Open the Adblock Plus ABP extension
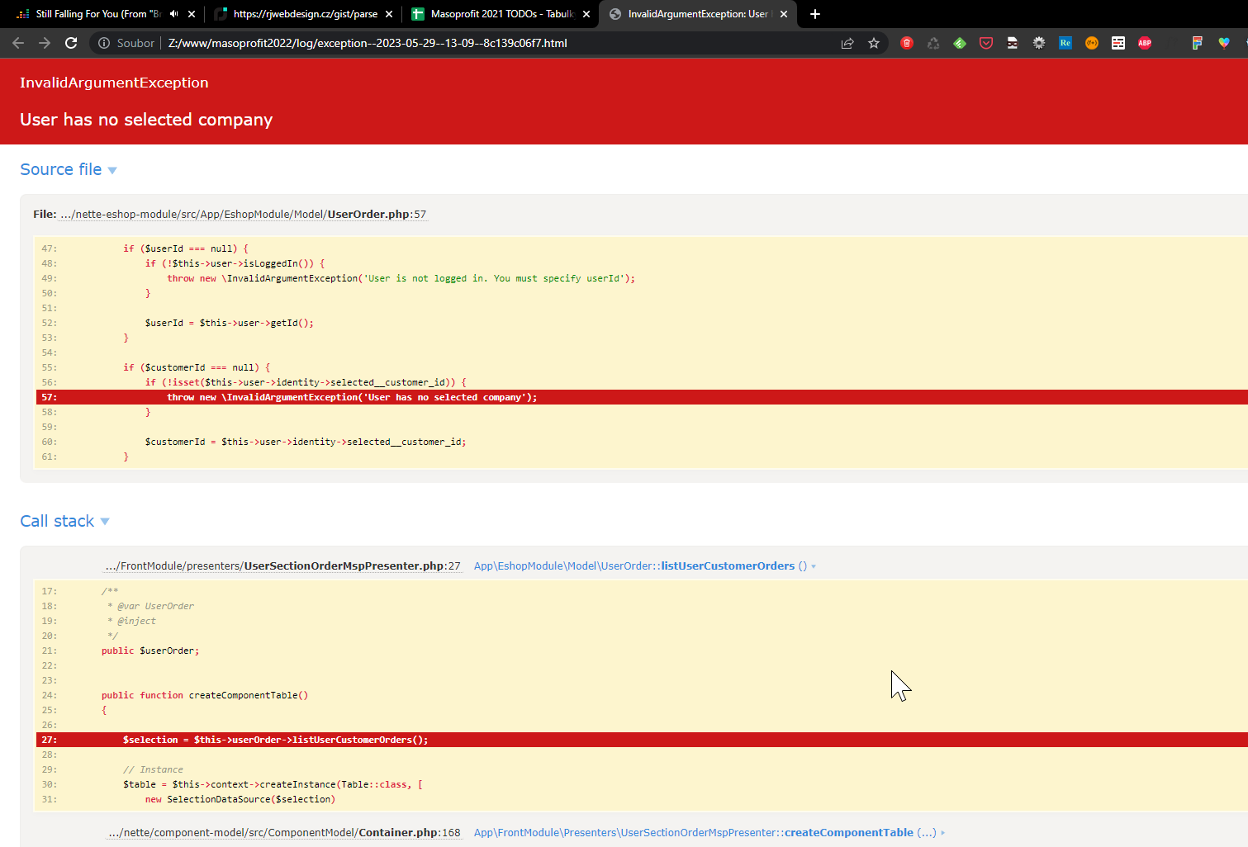 [x=1145, y=43]
